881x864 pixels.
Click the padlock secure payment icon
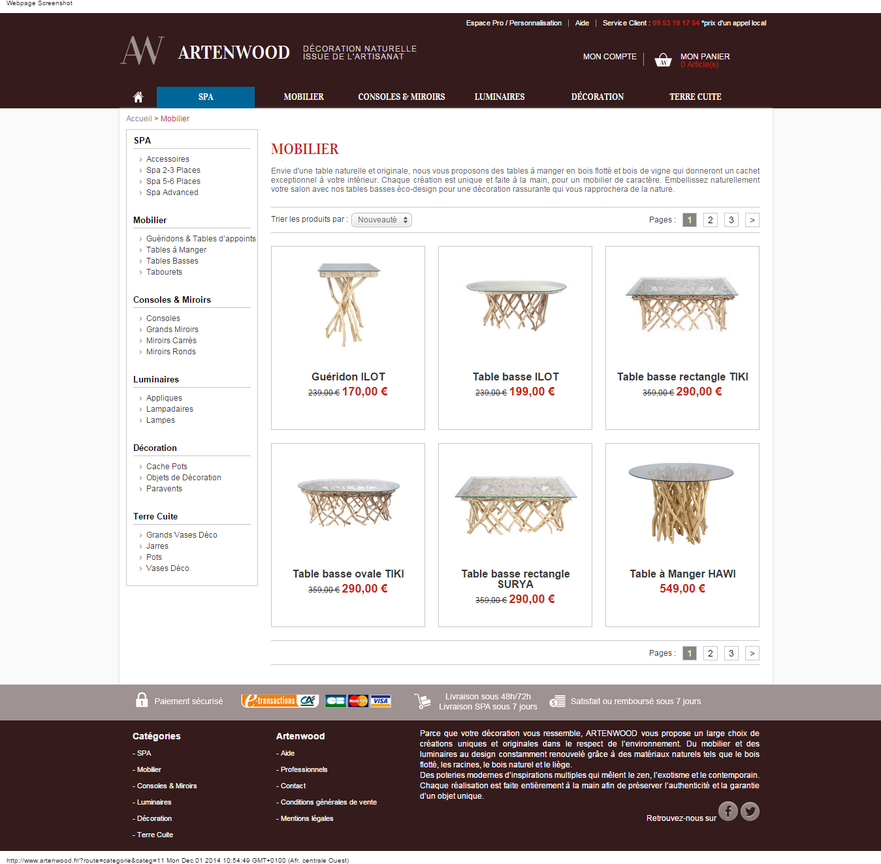142,700
